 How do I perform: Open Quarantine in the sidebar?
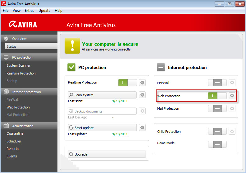[15, 133]
